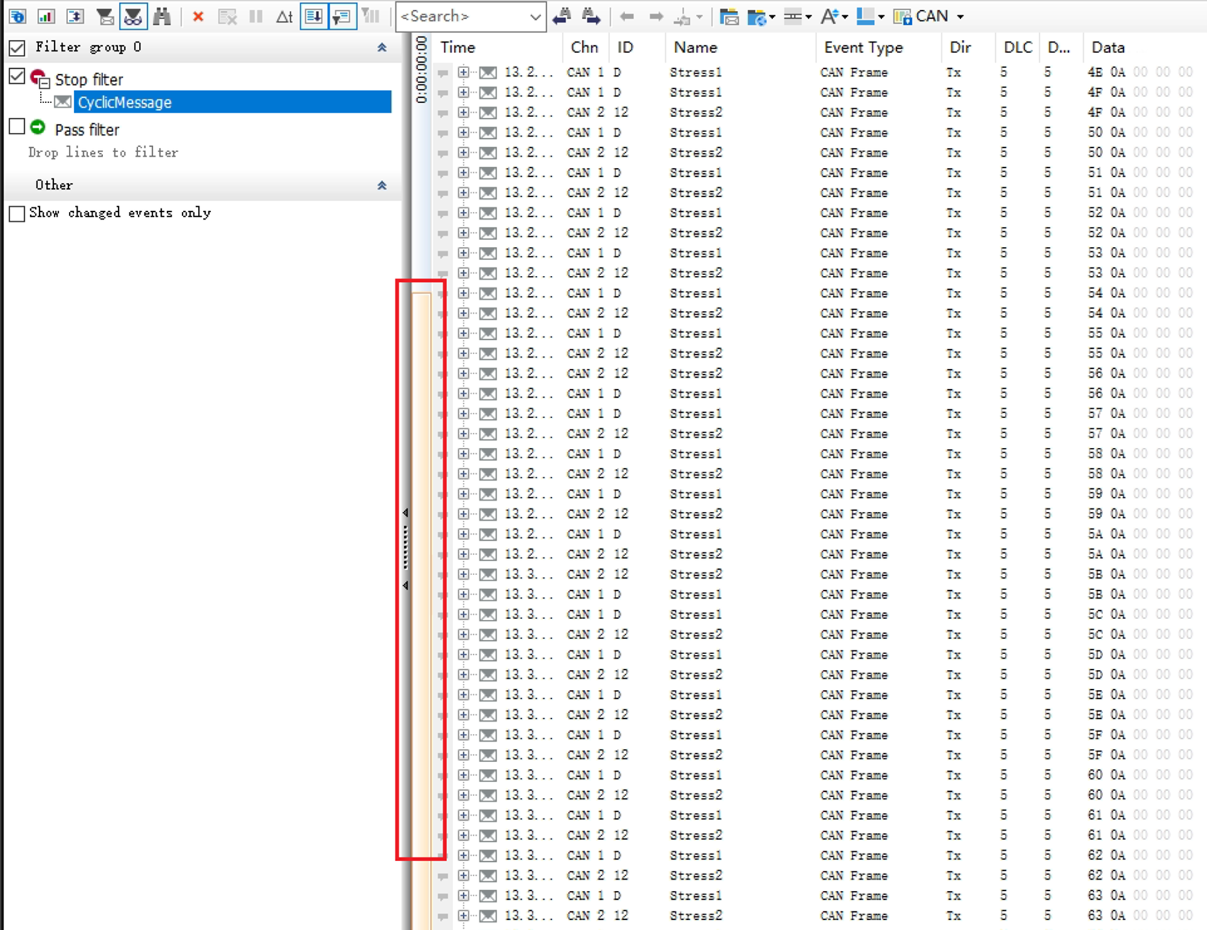1207x930 pixels.
Task: Click the red X clear trace icon
Action: (x=198, y=16)
